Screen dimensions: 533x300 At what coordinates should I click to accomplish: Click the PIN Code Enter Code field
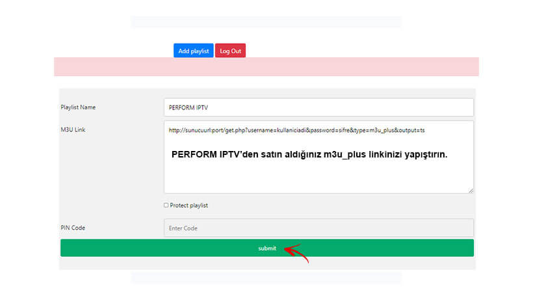tap(318, 228)
